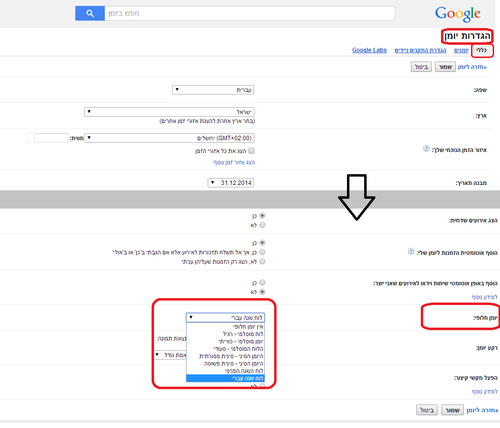Choose יומן מוסלמי - כוויתי option
The height and width of the screenshot is (428, 500).
pyautogui.click(x=225, y=341)
